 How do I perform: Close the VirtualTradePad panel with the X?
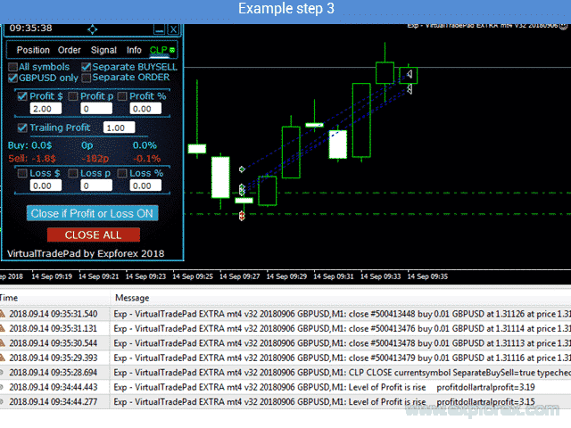point(172,29)
